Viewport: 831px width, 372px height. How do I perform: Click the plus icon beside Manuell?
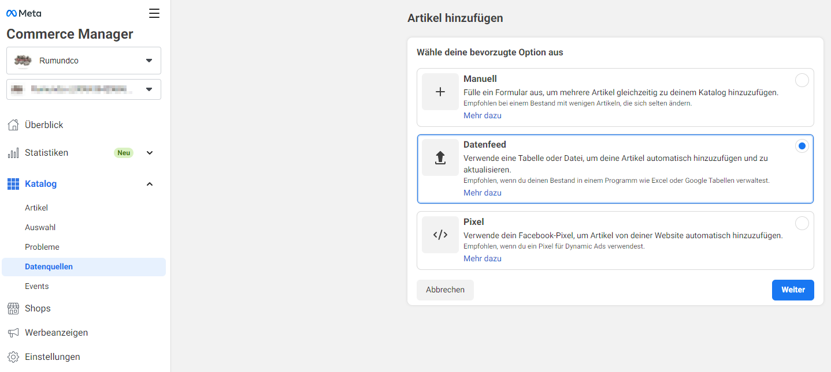click(440, 92)
